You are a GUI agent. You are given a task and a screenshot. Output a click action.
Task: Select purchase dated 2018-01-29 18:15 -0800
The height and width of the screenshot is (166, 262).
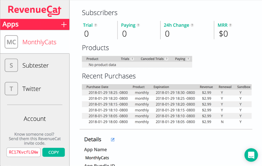(x=167, y=104)
